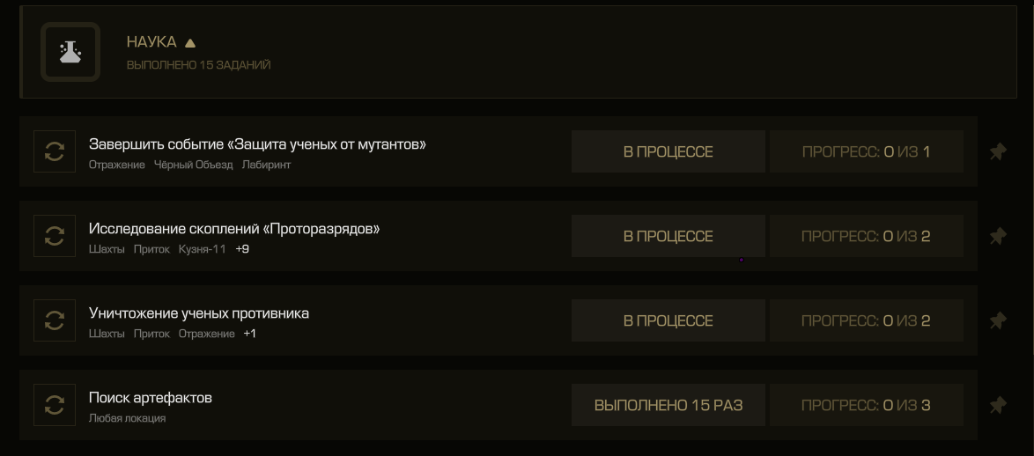Click the science flask category icon
Viewport: 1034px width, 456px height.
(70, 52)
